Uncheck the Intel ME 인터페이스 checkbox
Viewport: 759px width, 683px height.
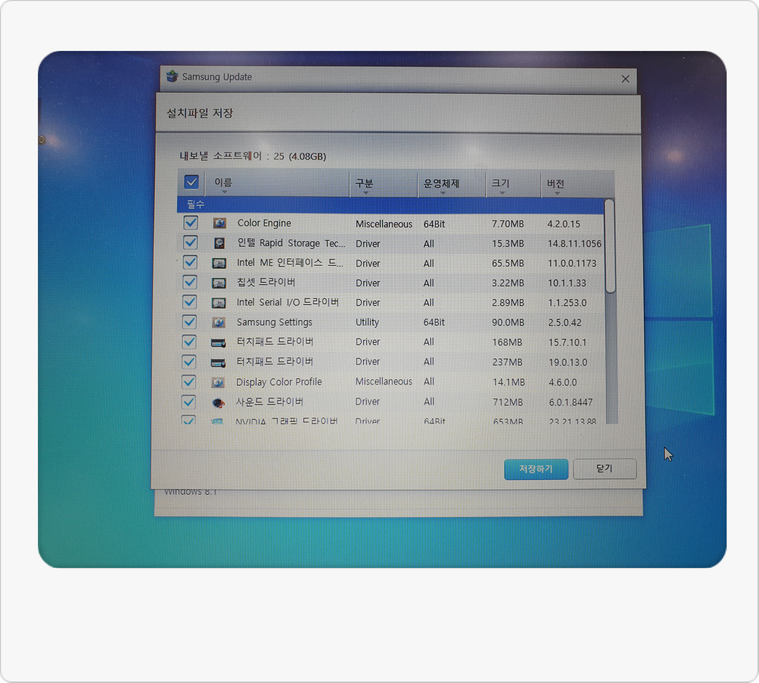coord(190,262)
